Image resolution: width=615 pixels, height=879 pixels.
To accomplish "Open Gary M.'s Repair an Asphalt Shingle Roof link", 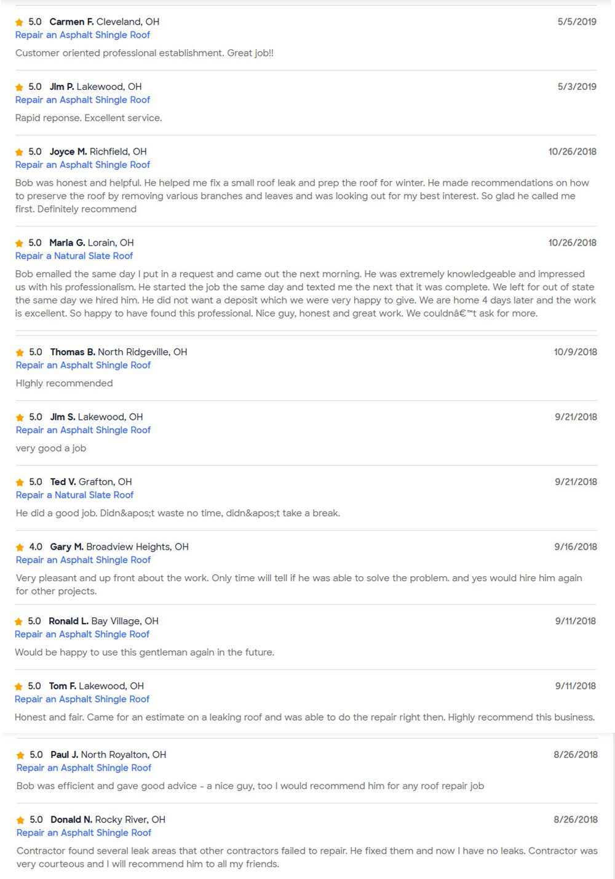I will [x=83, y=560].
